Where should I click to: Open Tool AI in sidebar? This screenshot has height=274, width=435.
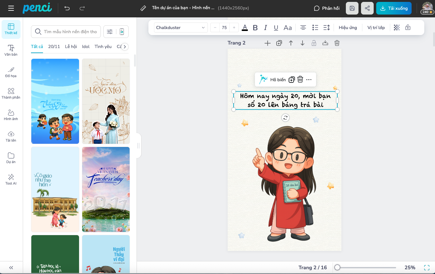(11, 179)
